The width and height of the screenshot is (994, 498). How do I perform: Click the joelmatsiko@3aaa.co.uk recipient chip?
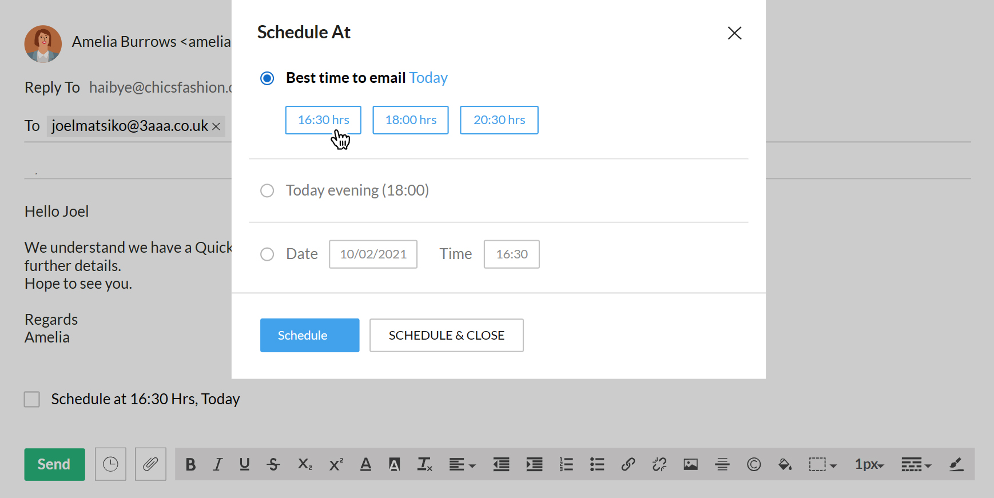point(136,126)
